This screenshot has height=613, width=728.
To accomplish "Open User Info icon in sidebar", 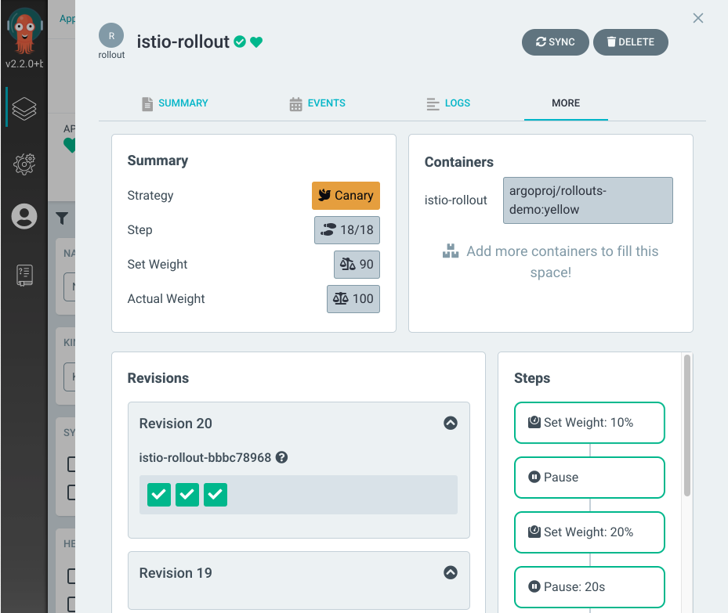I will tap(24, 217).
